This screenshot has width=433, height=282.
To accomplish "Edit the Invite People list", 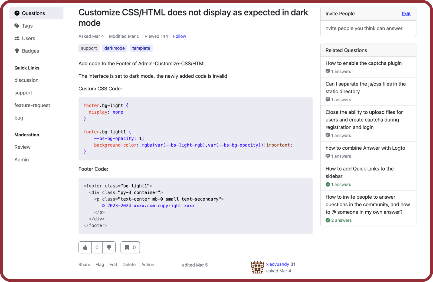I will point(406,14).
